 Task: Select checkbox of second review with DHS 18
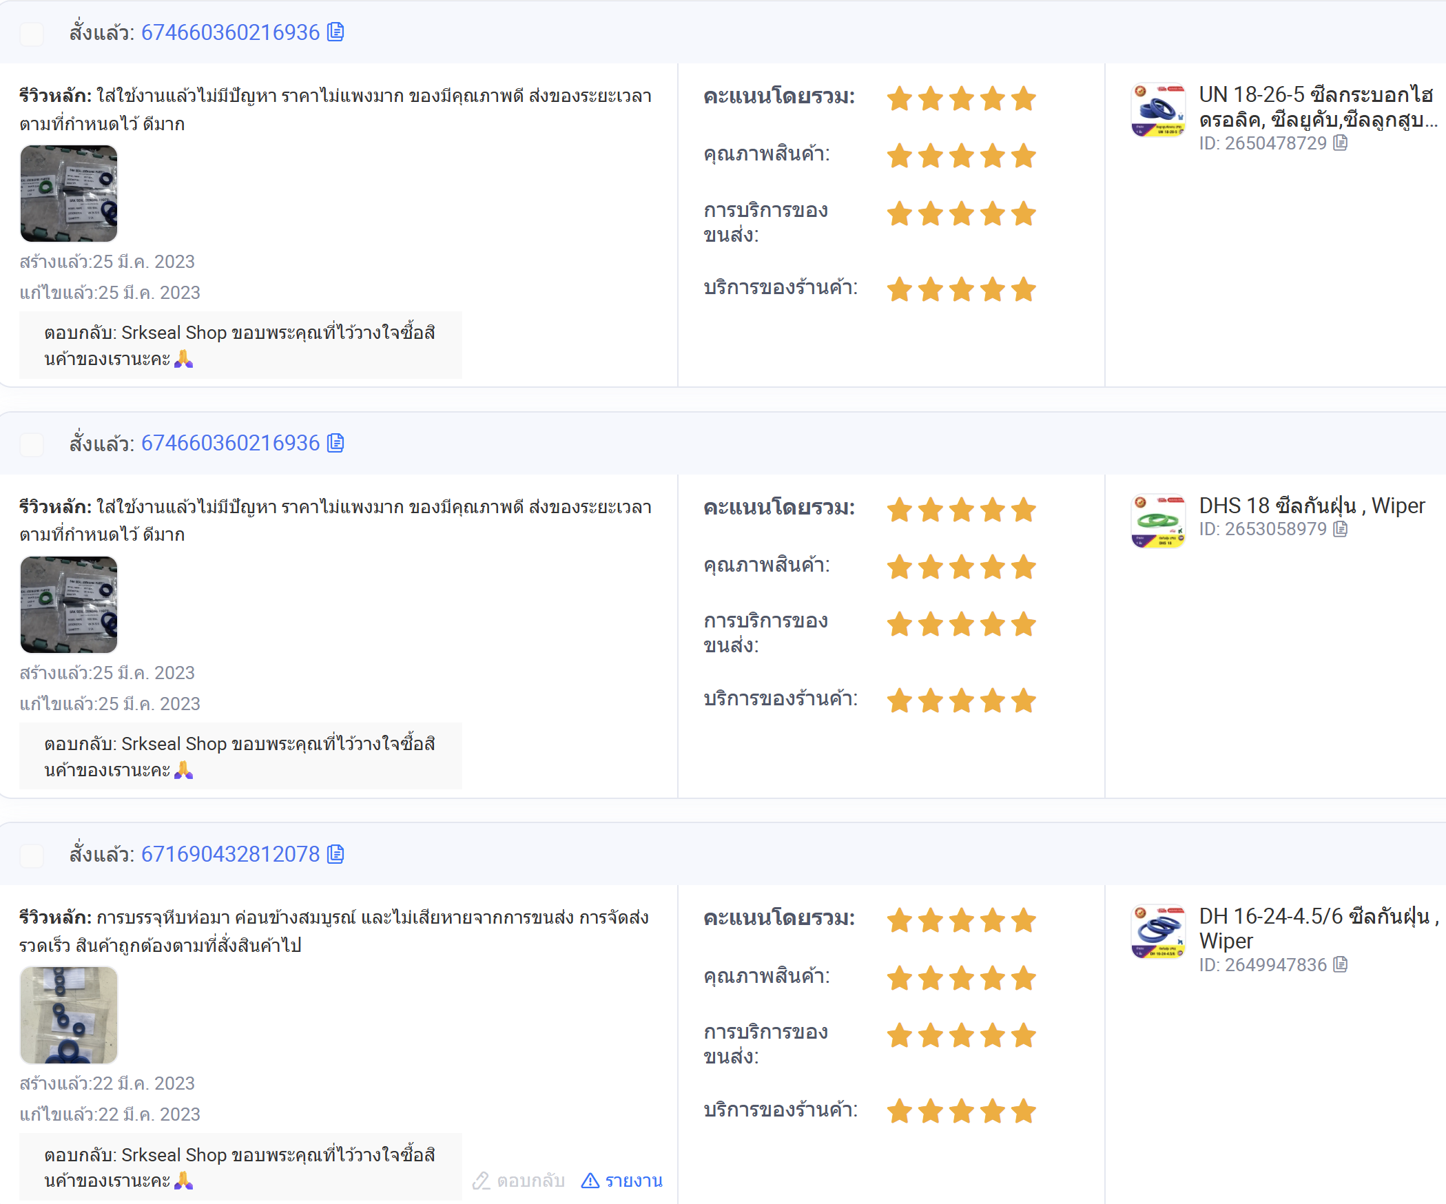(x=32, y=444)
